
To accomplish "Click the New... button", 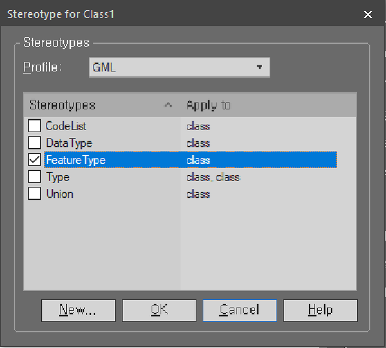I will pos(78,310).
